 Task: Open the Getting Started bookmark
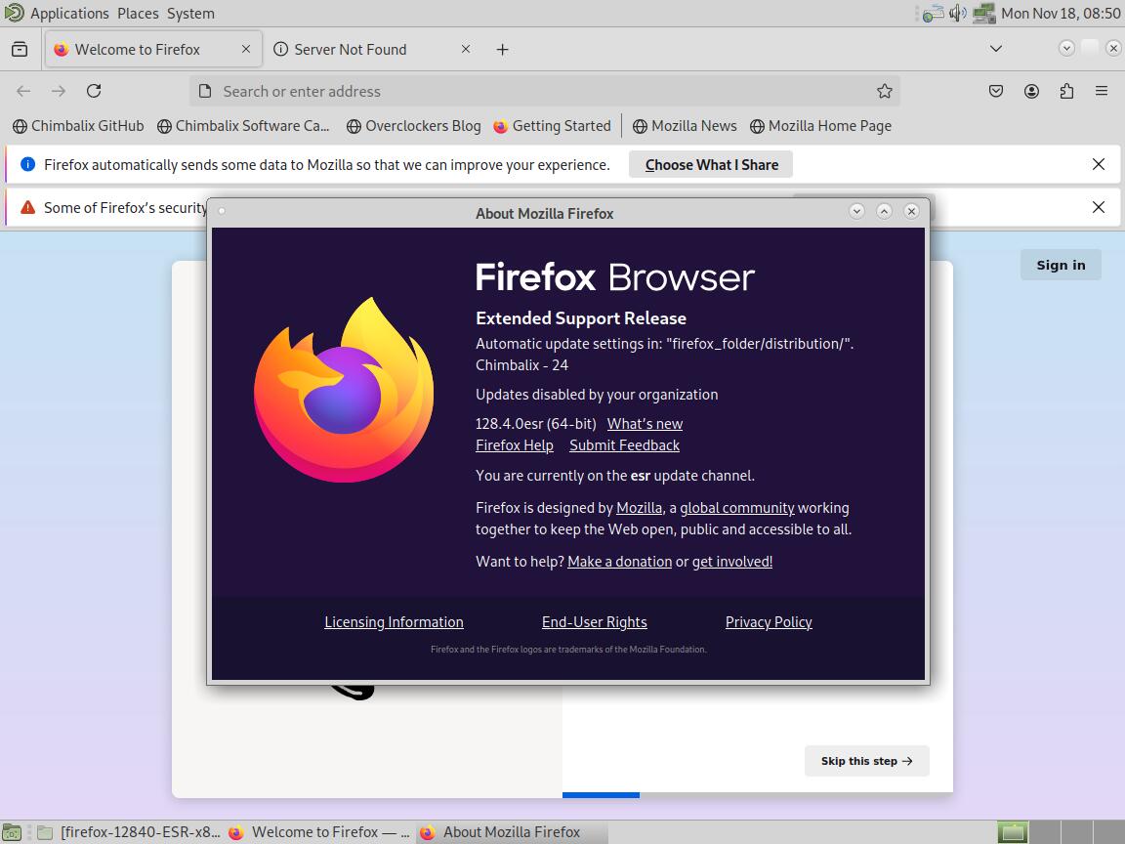point(552,126)
